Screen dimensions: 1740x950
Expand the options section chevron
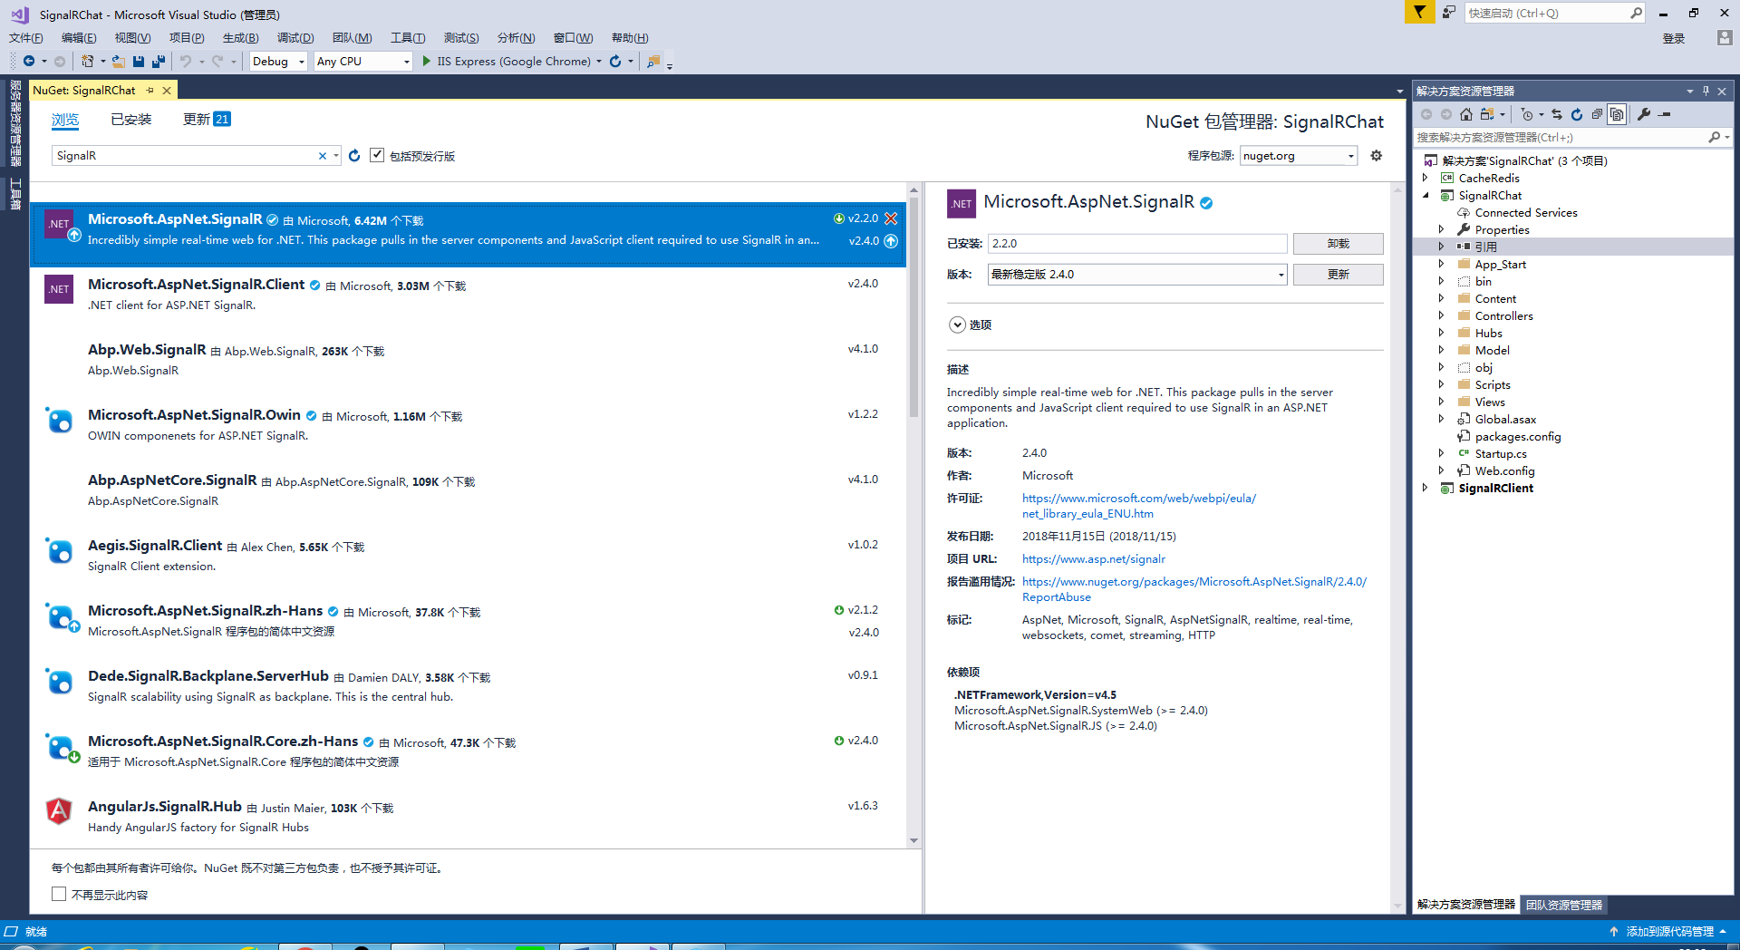point(957,325)
